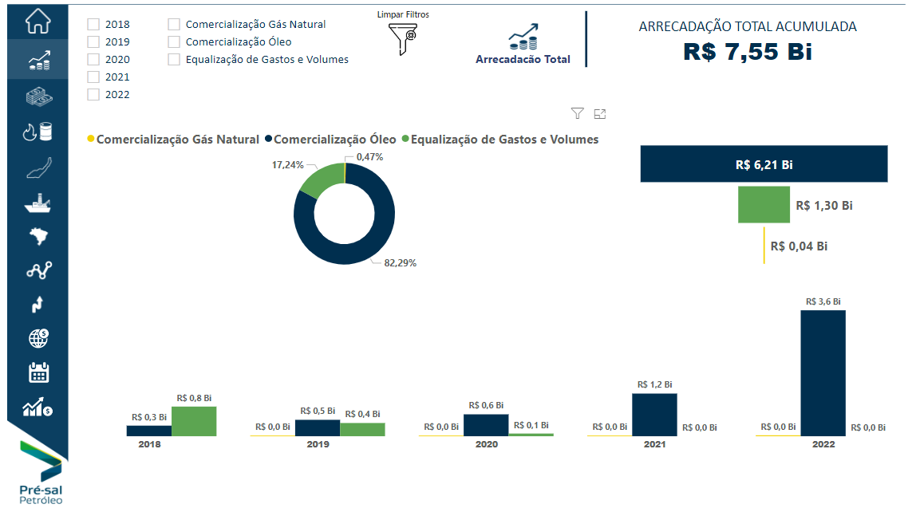Open the globe with dollar sign icon
The width and height of the screenshot is (912, 516).
click(x=38, y=338)
